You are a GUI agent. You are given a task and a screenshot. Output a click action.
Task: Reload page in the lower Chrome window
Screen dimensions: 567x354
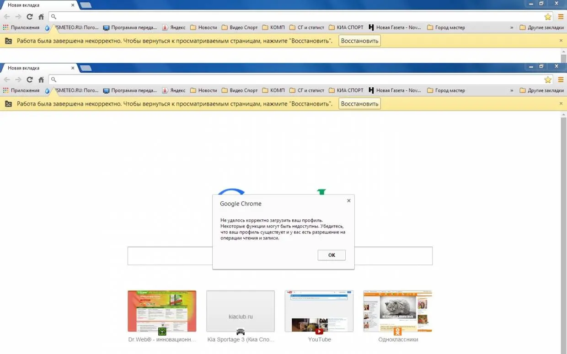tap(30, 80)
